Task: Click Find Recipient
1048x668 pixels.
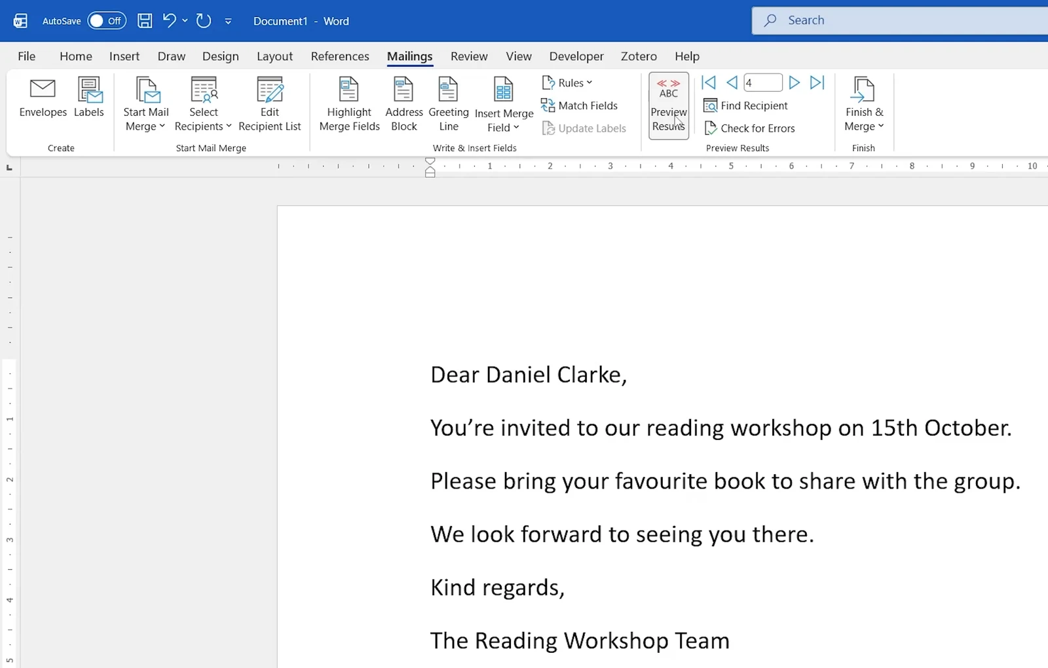Action: click(x=745, y=105)
